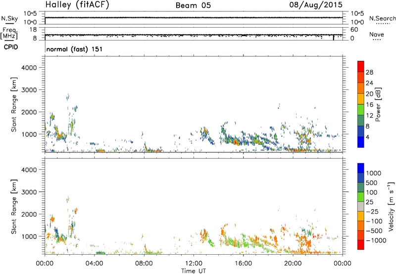The width and height of the screenshot is (396, 274).
Task: Click the "Velocity [m s⁻¹]" color bar title
Action: tap(391, 206)
